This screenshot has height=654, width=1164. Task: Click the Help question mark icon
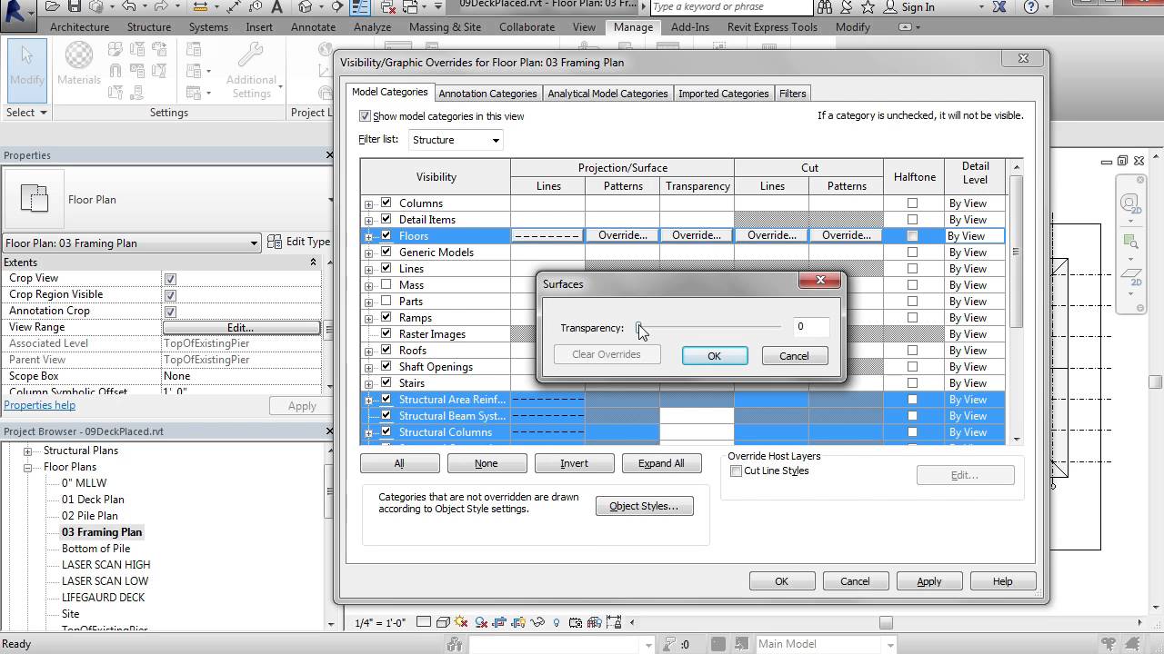pyautogui.click(x=1031, y=7)
